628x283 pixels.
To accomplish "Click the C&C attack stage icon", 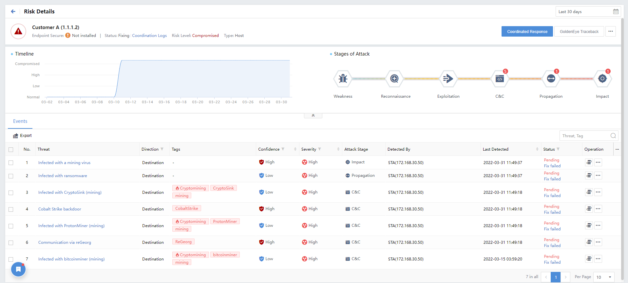I will coord(500,79).
